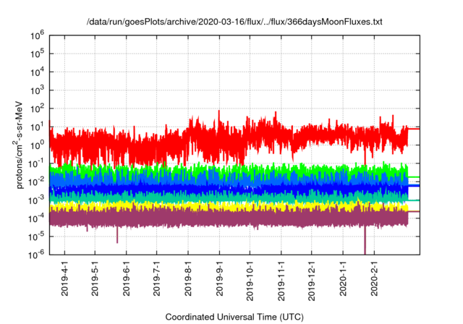
Task: Click the maroon line end marker at right edge
Action: click(x=414, y=211)
